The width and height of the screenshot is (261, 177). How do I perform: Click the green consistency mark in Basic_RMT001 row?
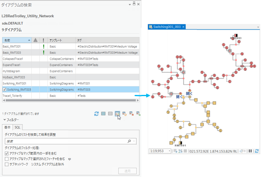click(x=44, y=46)
